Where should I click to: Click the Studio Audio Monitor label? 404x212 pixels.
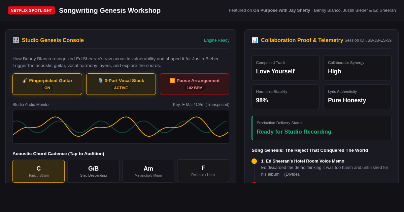coord(31,105)
